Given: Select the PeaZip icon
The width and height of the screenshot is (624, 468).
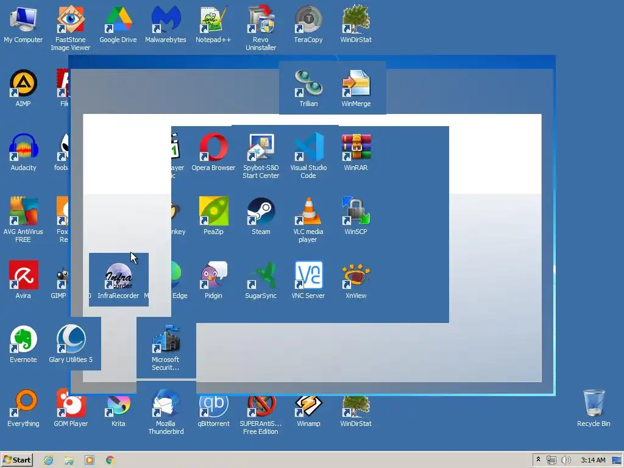Looking at the screenshot, I should click(213, 216).
